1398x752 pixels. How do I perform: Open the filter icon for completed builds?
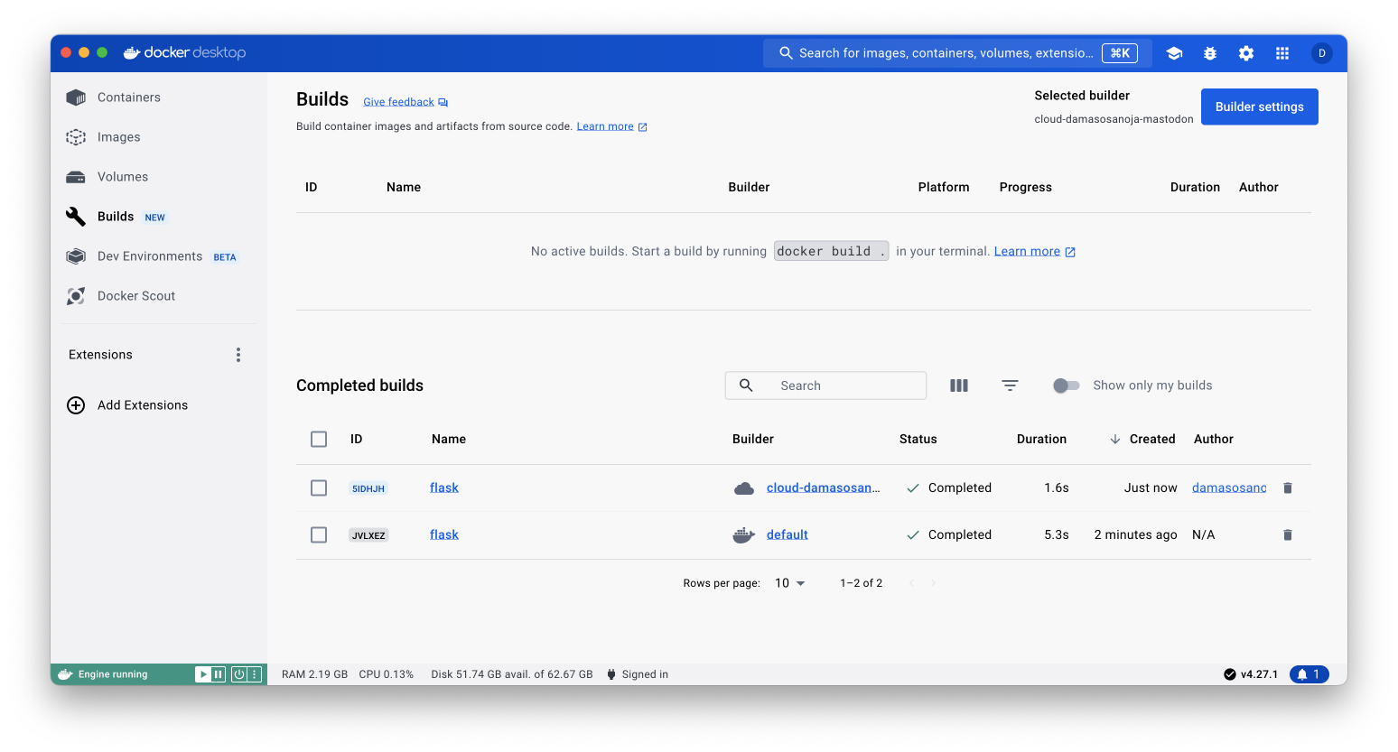click(x=1010, y=385)
